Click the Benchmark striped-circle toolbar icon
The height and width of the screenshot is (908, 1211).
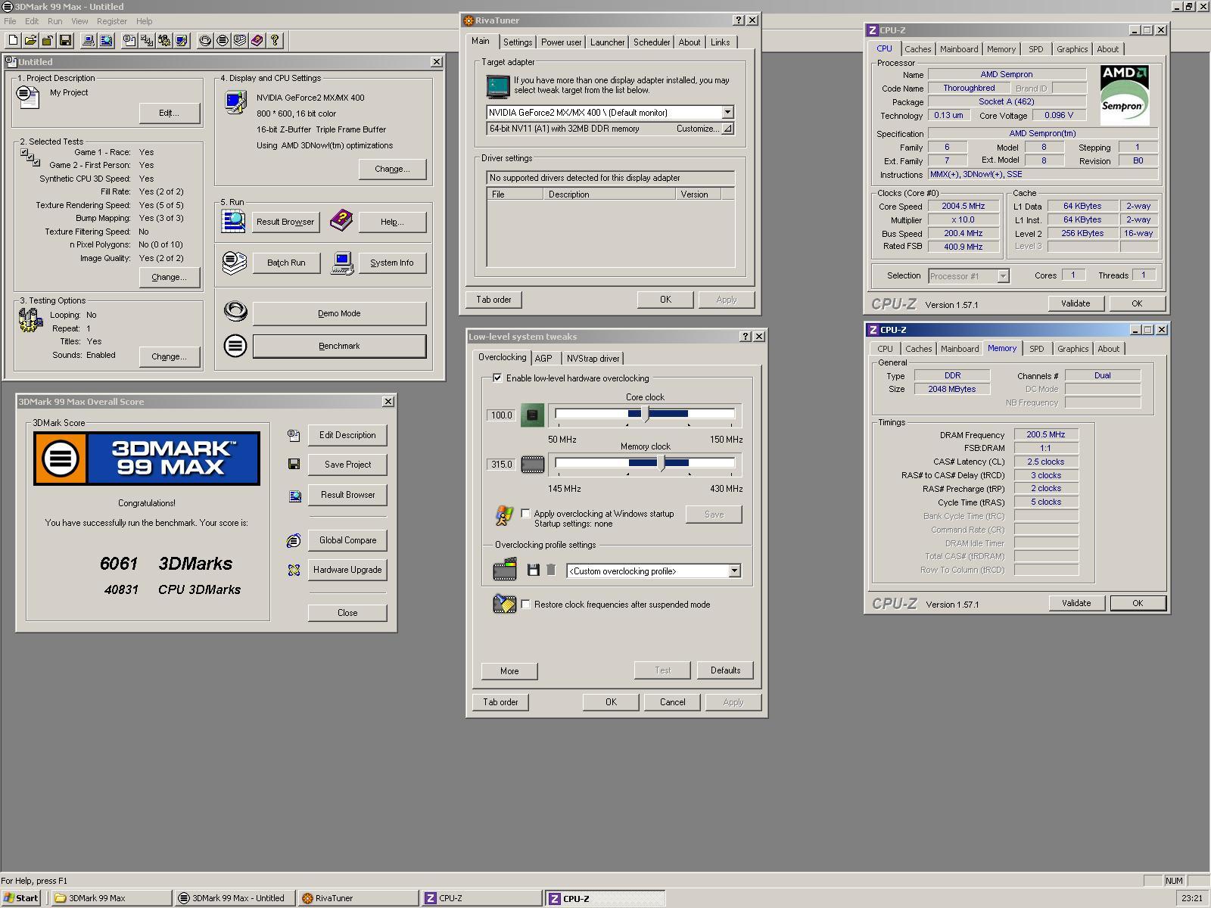(x=223, y=41)
